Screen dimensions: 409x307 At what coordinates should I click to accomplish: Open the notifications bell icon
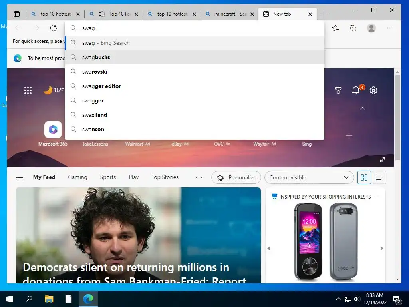pos(356,90)
